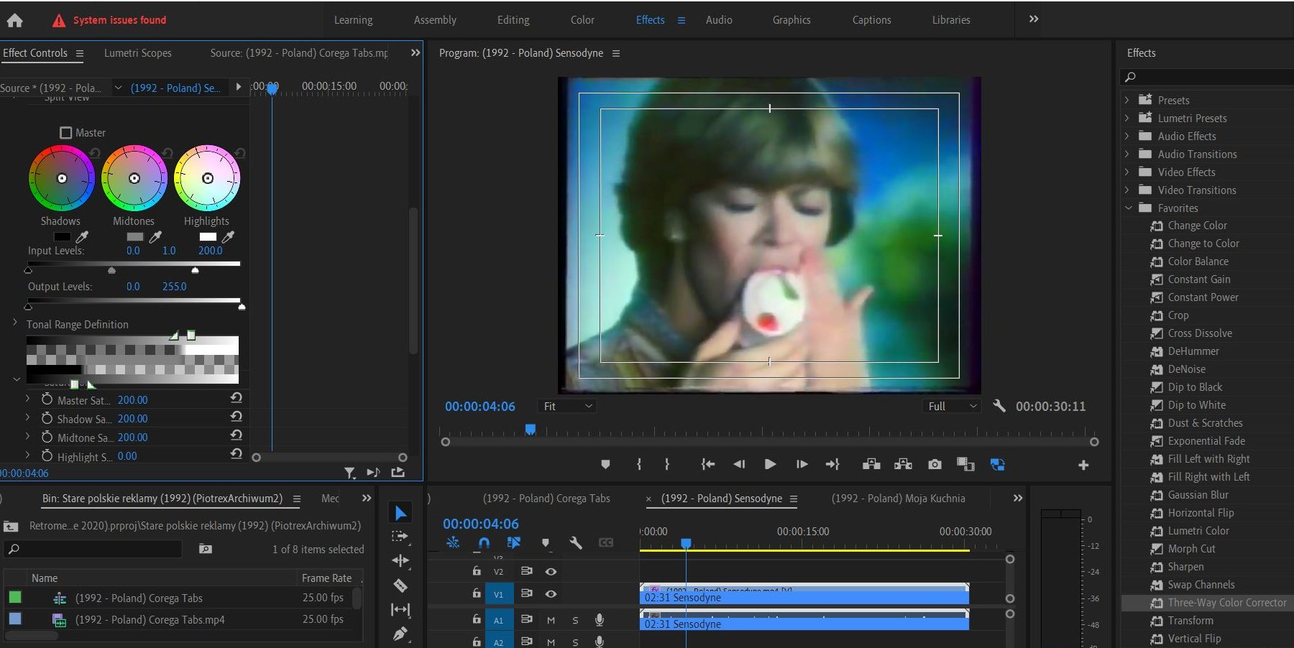Pick shadows color with the Shadows eyedropper
Screen dimensions: 1294x648
click(83, 236)
